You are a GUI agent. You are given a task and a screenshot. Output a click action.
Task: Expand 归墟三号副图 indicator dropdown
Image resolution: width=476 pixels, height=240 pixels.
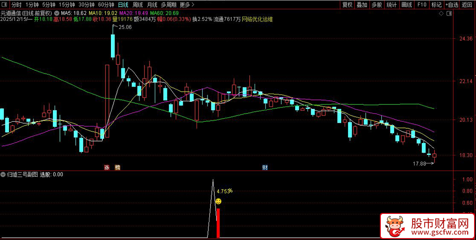[3, 174]
